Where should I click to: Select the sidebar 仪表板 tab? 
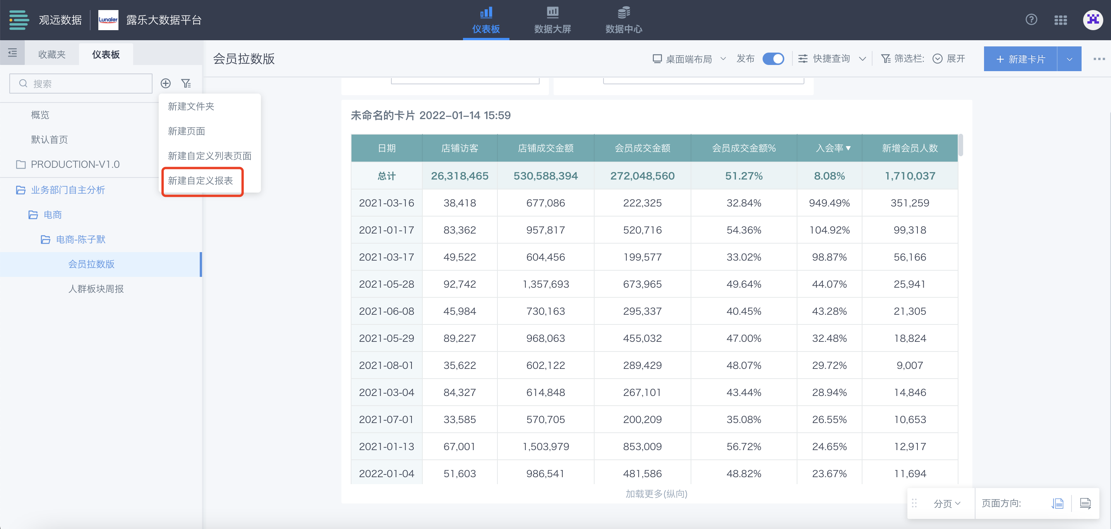(x=106, y=54)
